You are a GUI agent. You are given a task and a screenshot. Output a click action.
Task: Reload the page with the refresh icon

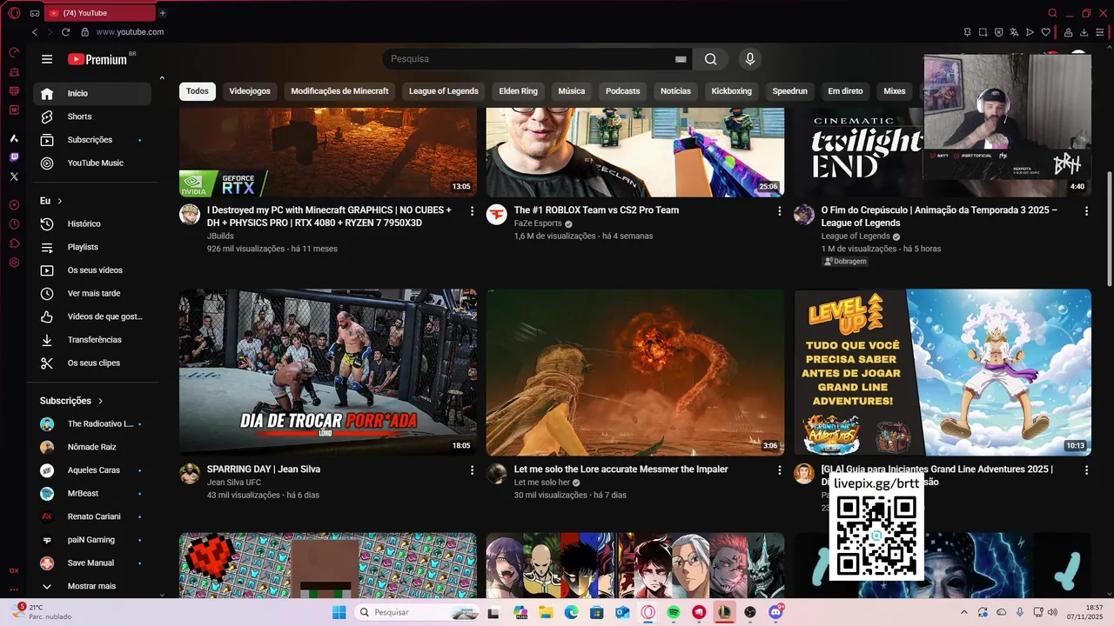tap(65, 32)
